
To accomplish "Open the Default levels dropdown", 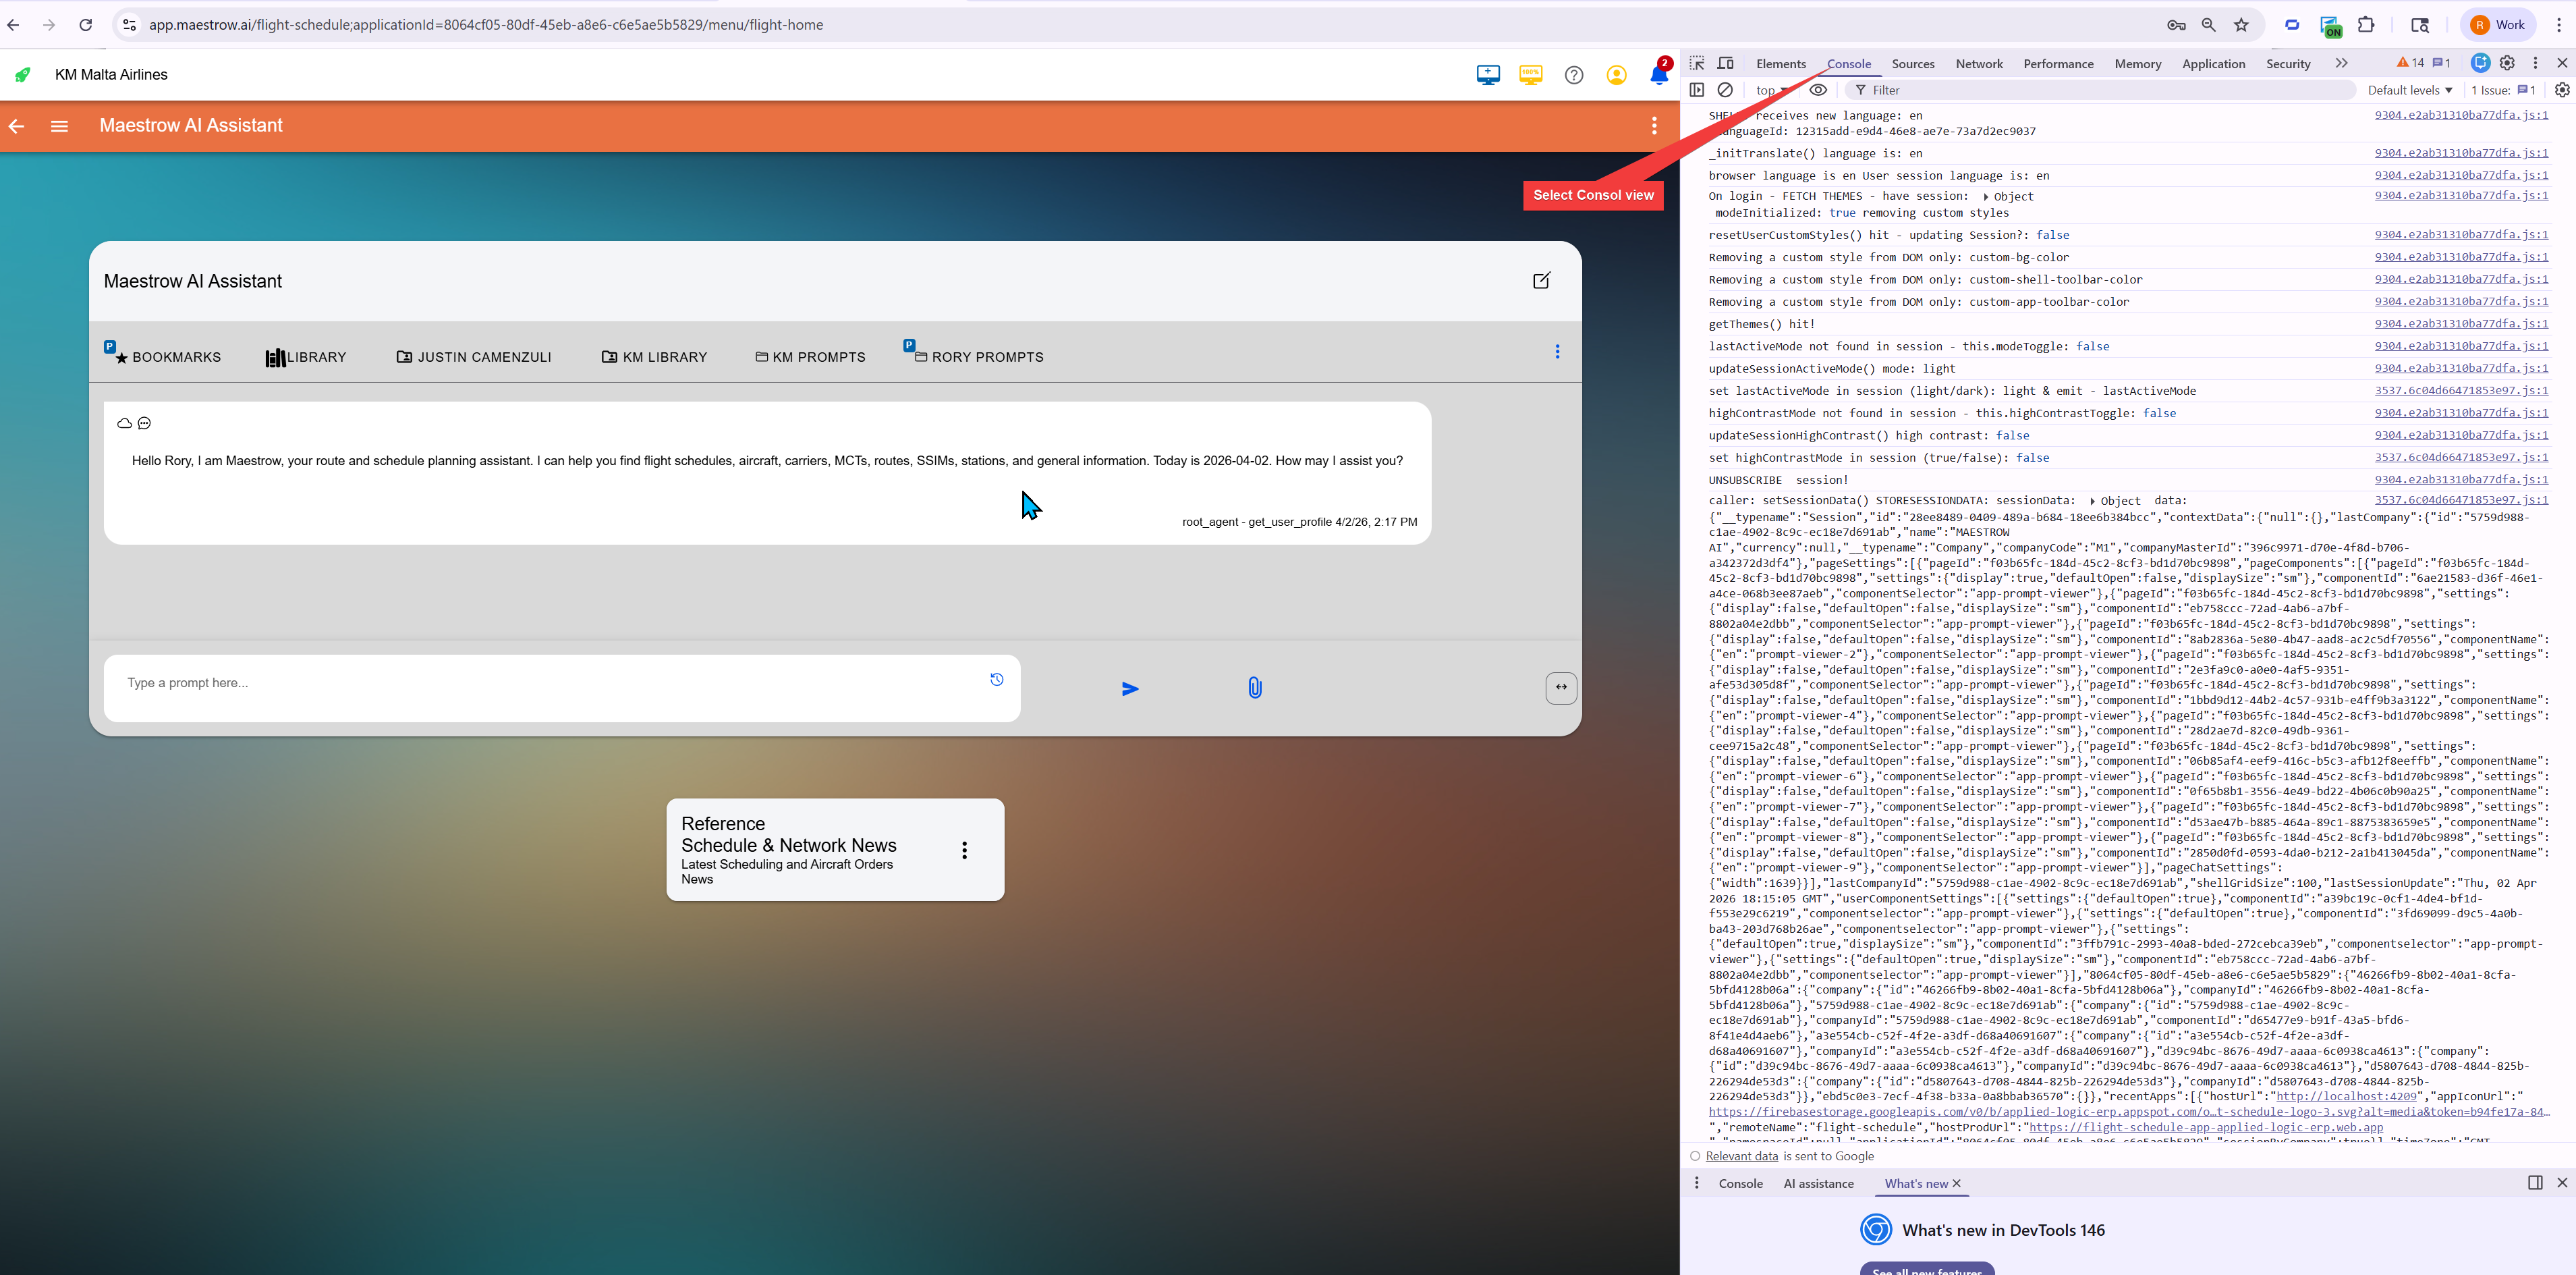I will tap(2410, 90).
